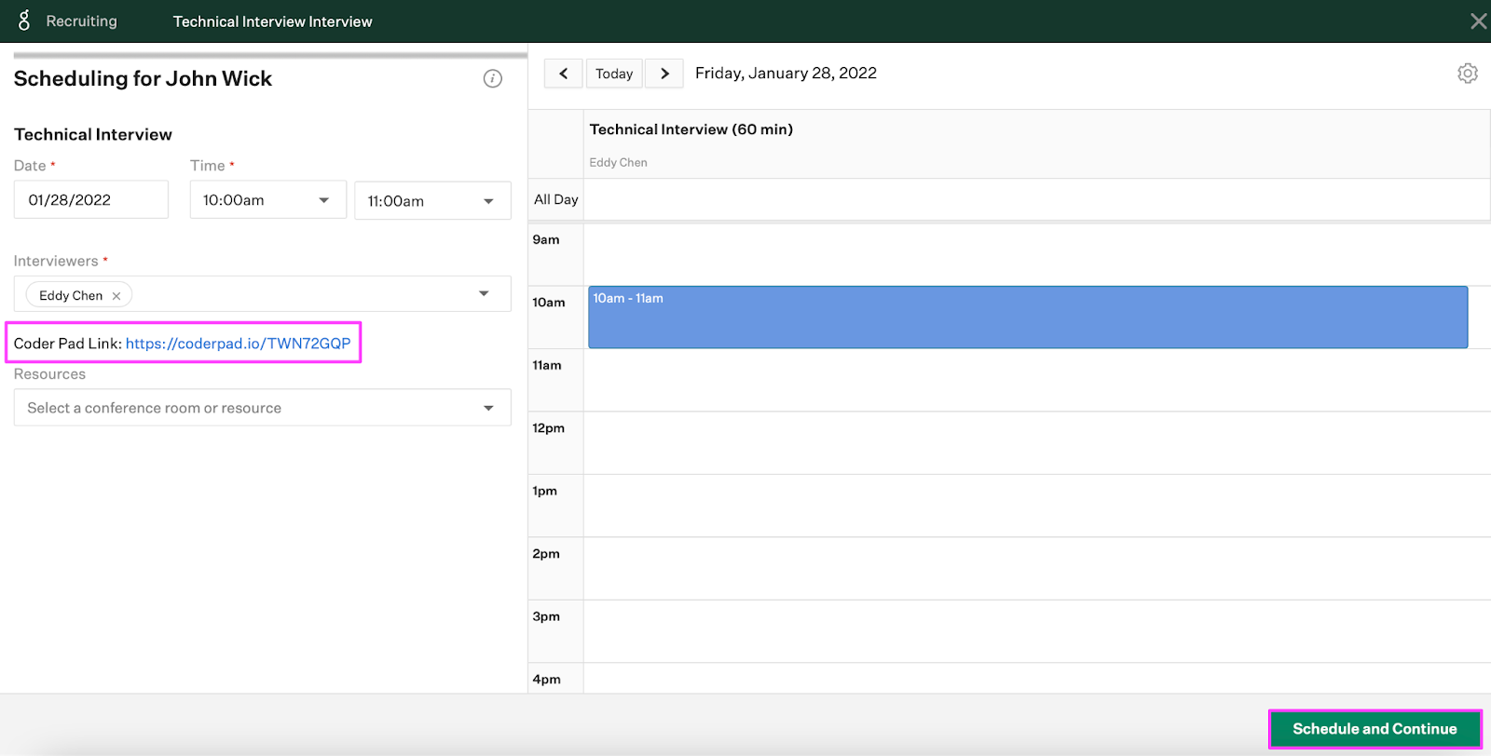Viewport: 1491px width, 756px height.
Task: Open end time 11:00am dropdown
Action: (432, 201)
